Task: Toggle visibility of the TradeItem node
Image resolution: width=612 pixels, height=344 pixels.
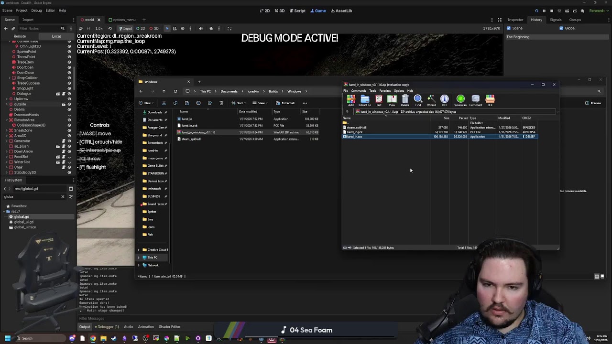Action: [69, 62]
